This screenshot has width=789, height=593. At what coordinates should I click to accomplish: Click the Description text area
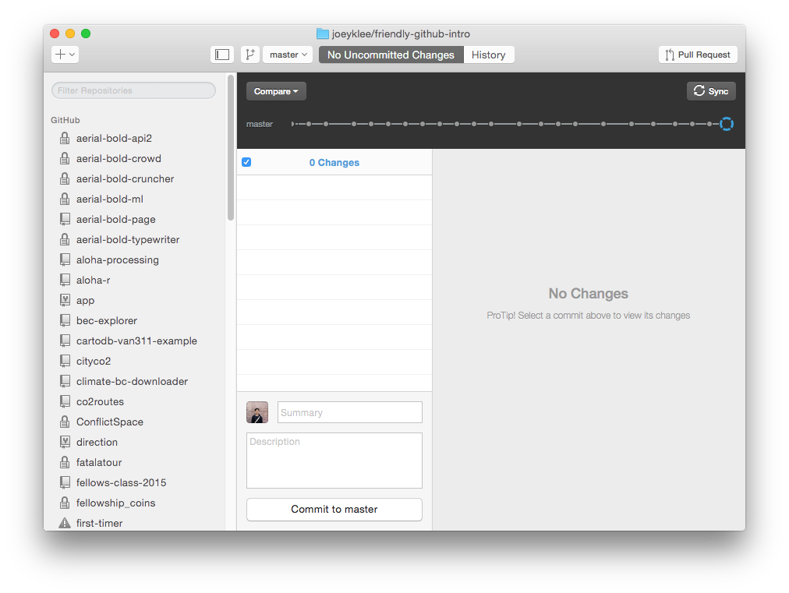coord(334,461)
